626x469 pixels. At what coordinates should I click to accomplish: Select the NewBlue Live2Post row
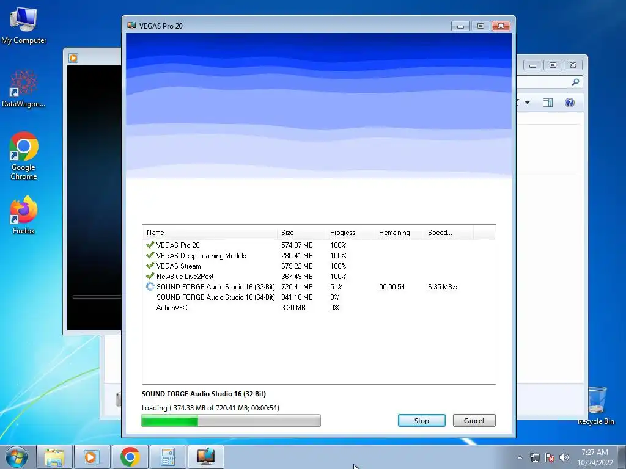click(319, 277)
